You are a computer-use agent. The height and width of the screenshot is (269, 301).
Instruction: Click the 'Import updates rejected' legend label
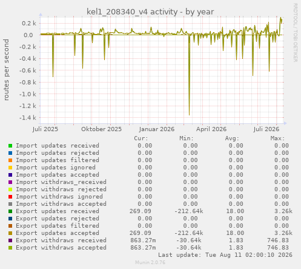58,153
